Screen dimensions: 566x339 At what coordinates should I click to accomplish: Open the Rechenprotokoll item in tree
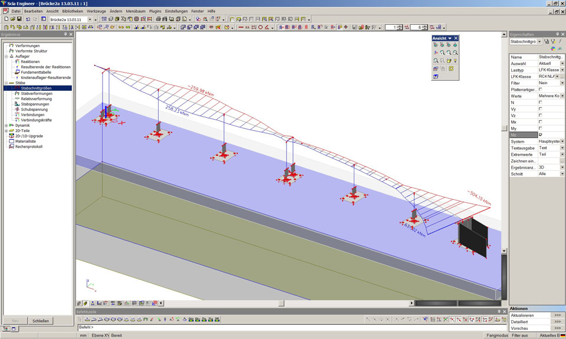[x=29, y=146]
